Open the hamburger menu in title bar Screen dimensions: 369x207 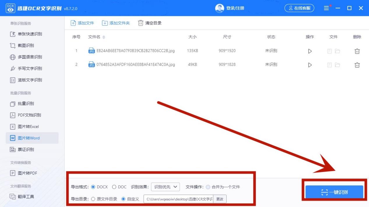(326, 8)
